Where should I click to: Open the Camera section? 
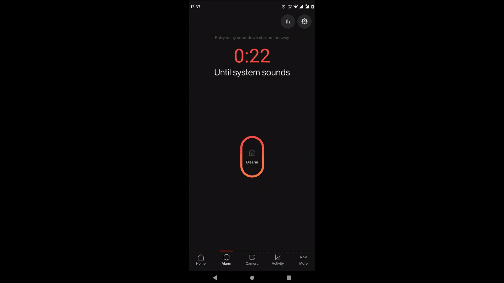tap(252, 259)
